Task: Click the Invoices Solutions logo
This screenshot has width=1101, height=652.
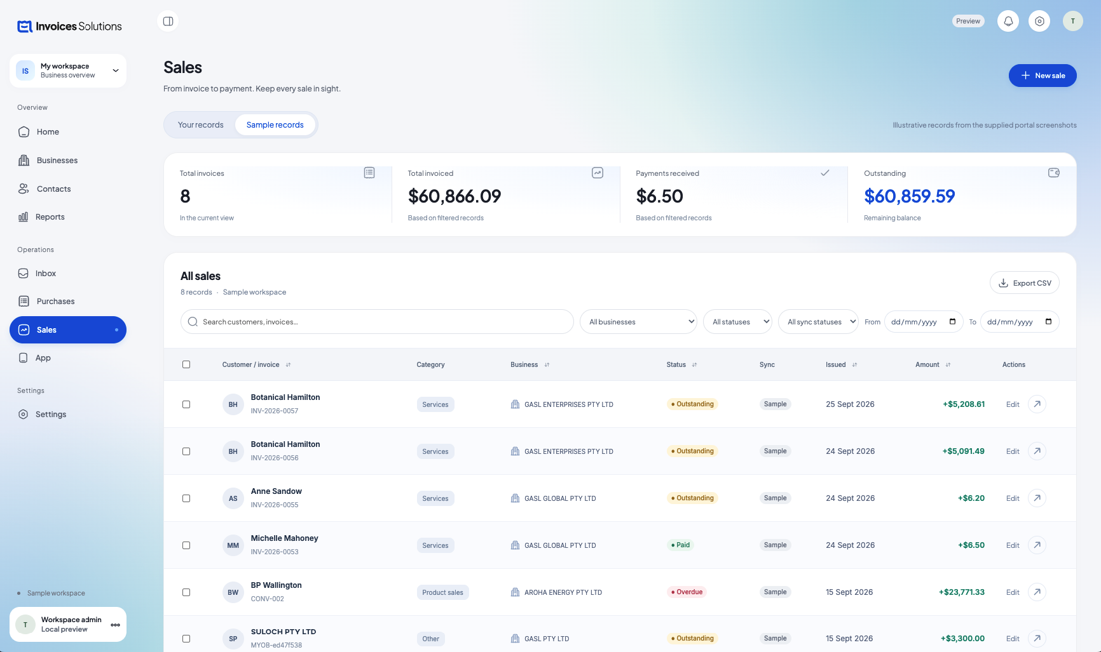Action: click(x=69, y=26)
